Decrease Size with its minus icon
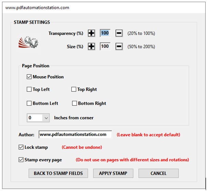 click(119, 46)
